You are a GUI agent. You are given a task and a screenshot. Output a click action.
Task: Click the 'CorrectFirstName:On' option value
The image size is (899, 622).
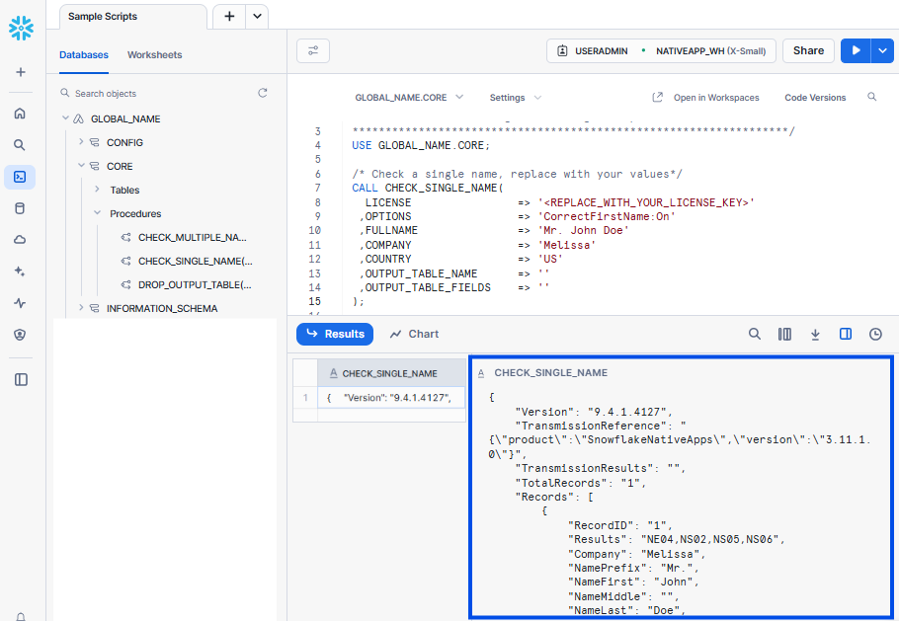[607, 216]
